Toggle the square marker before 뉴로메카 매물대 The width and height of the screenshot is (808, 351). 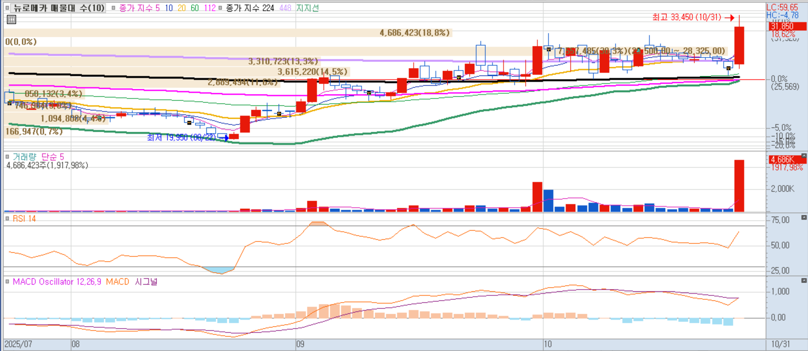(x=7, y=8)
